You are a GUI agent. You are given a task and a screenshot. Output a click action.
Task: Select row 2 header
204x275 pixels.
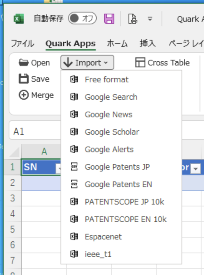(x=12, y=183)
